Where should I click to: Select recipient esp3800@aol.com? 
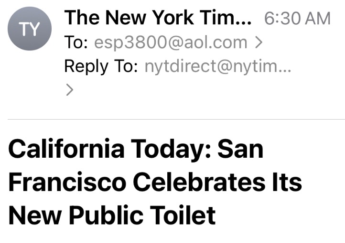(x=171, y=42)
